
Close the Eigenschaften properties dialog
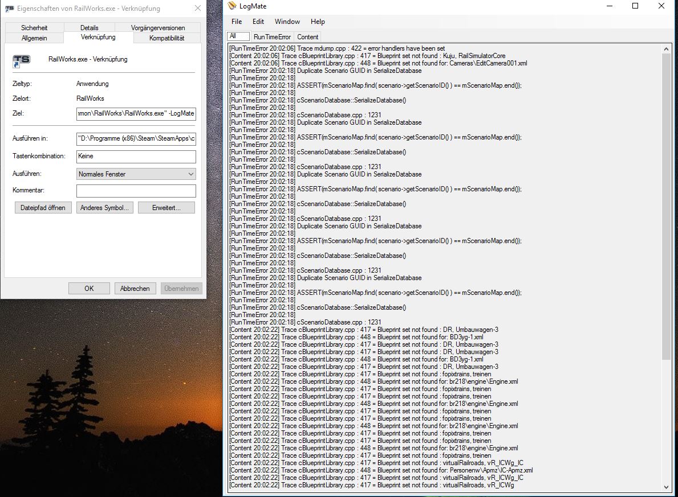(198, 8)
